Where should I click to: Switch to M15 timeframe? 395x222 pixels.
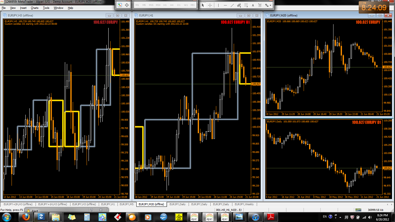coord(151,5)
